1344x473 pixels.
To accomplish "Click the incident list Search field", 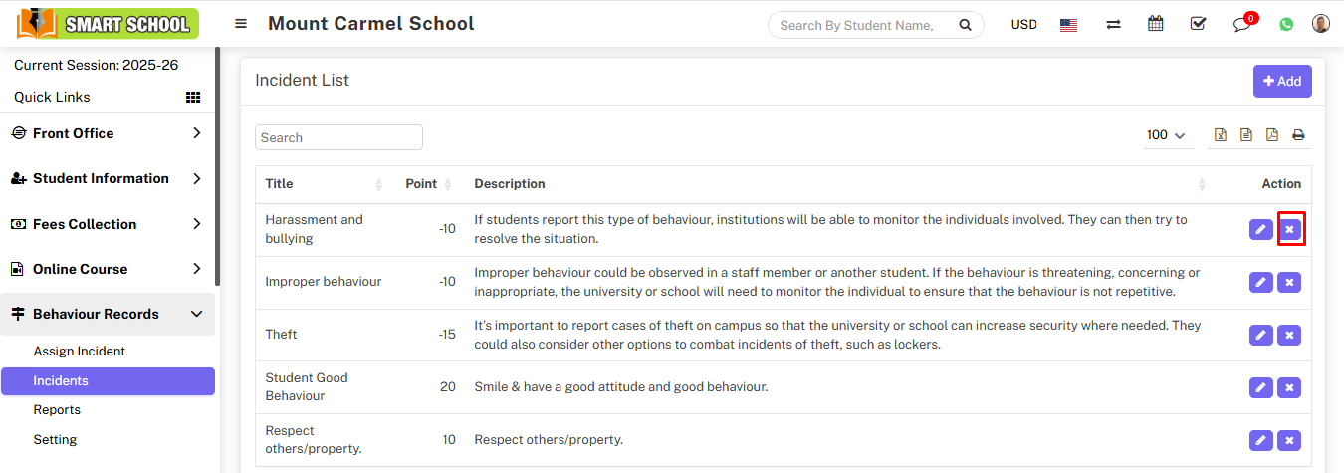I will pyautogui.click(x=338, y=137).
